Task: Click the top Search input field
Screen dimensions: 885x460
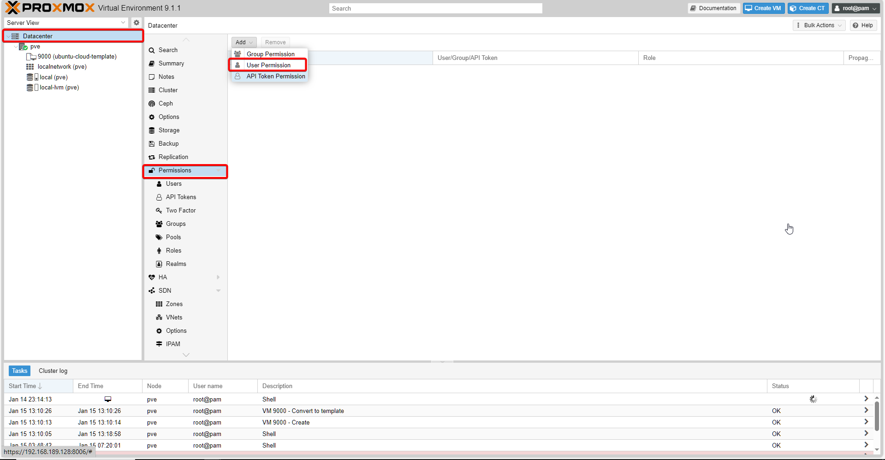Action: click(x=435, y=8)
